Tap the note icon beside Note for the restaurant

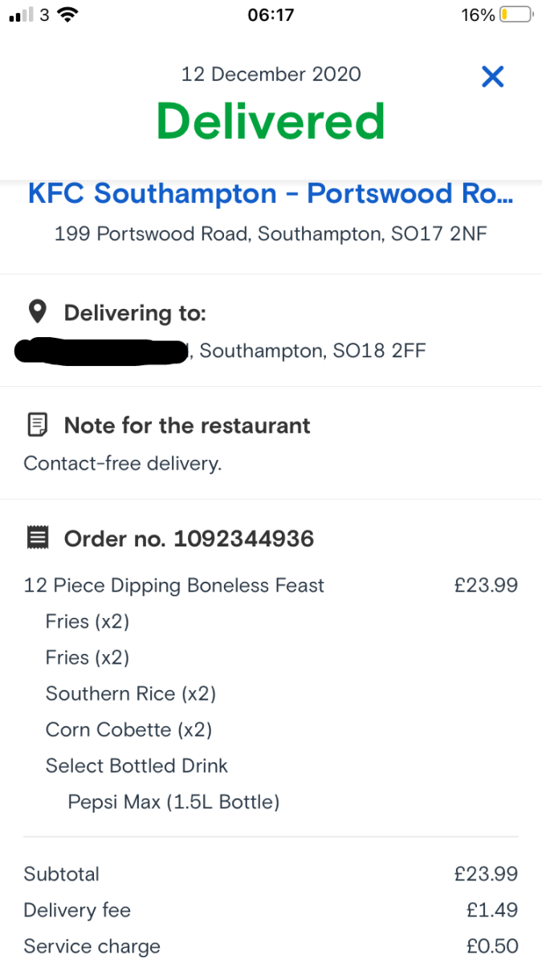click(x=37, y=425)
